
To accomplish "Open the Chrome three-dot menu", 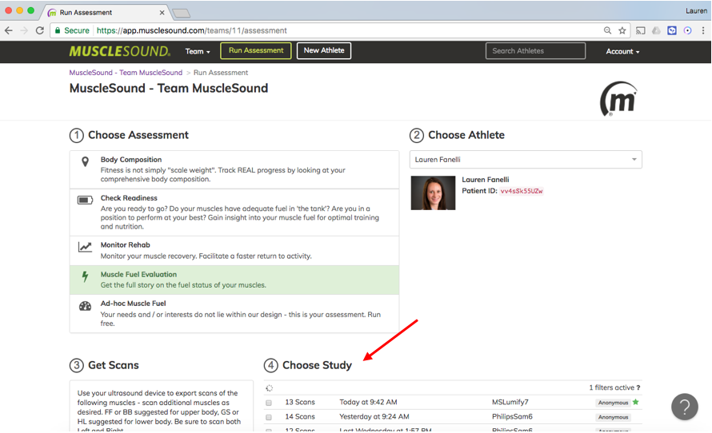I will pyautogui.click(x=703, y=30).
